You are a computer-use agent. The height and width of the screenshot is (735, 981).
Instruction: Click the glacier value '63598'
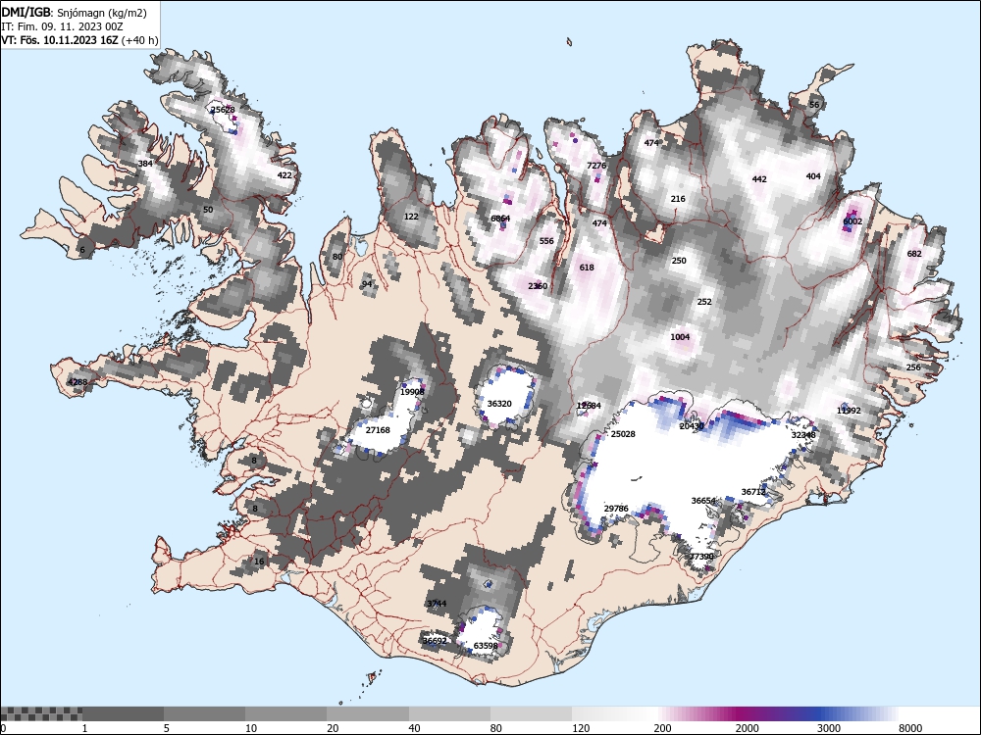[486, 646]
